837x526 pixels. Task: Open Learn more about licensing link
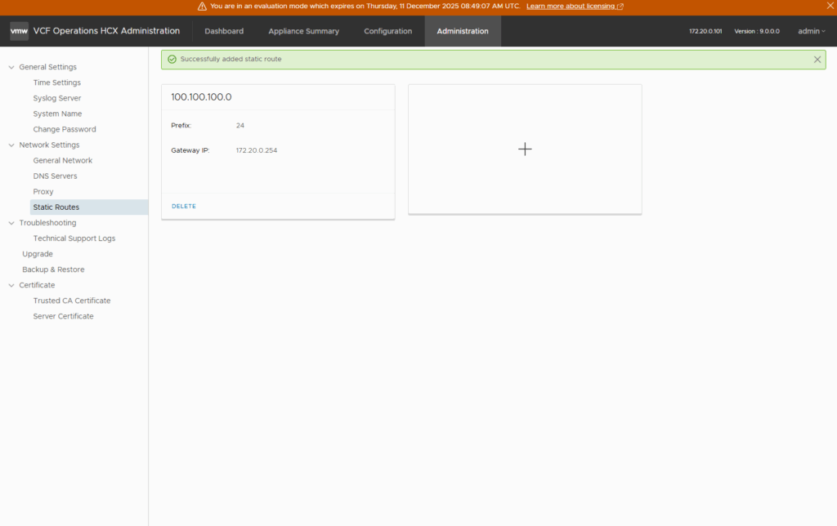575,7
